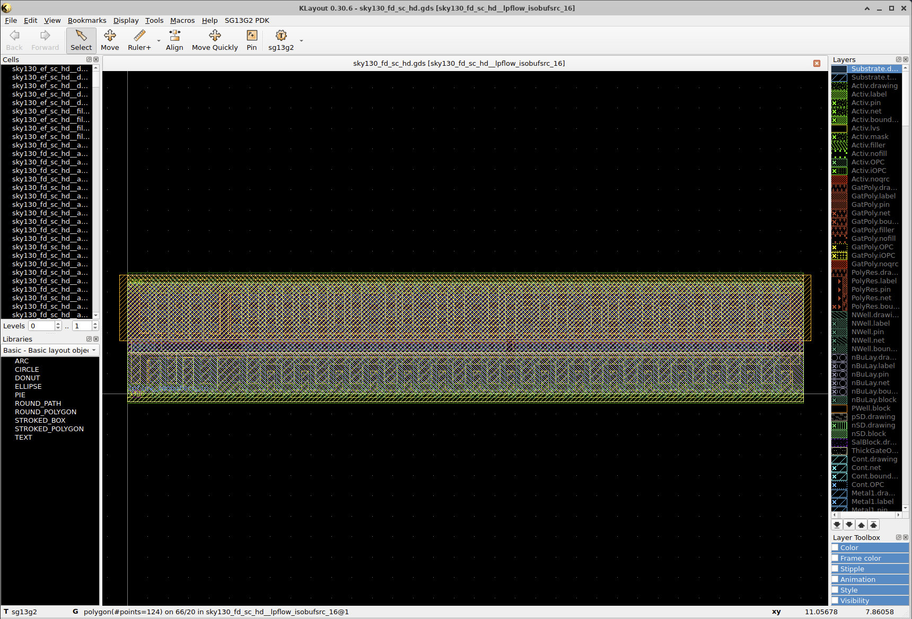
Task: Open the SG13G2 PDK menu
Action: point(247,20)
